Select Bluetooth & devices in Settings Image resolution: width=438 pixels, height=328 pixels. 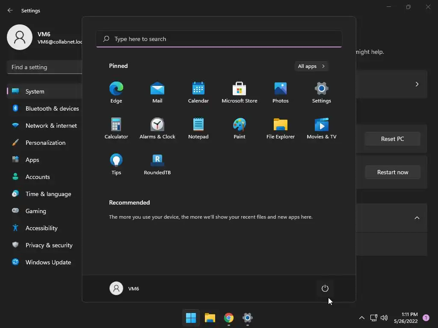point(44,108)
